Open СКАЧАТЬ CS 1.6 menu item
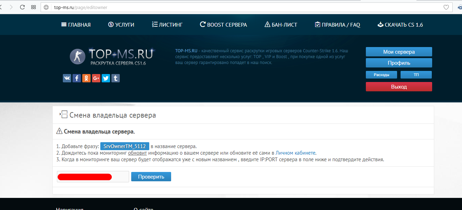This screenshot has height=210, width=462. [x=400, y=25]
